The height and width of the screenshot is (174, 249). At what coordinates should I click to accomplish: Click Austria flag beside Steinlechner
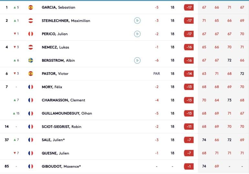click(x=31, y=21)
